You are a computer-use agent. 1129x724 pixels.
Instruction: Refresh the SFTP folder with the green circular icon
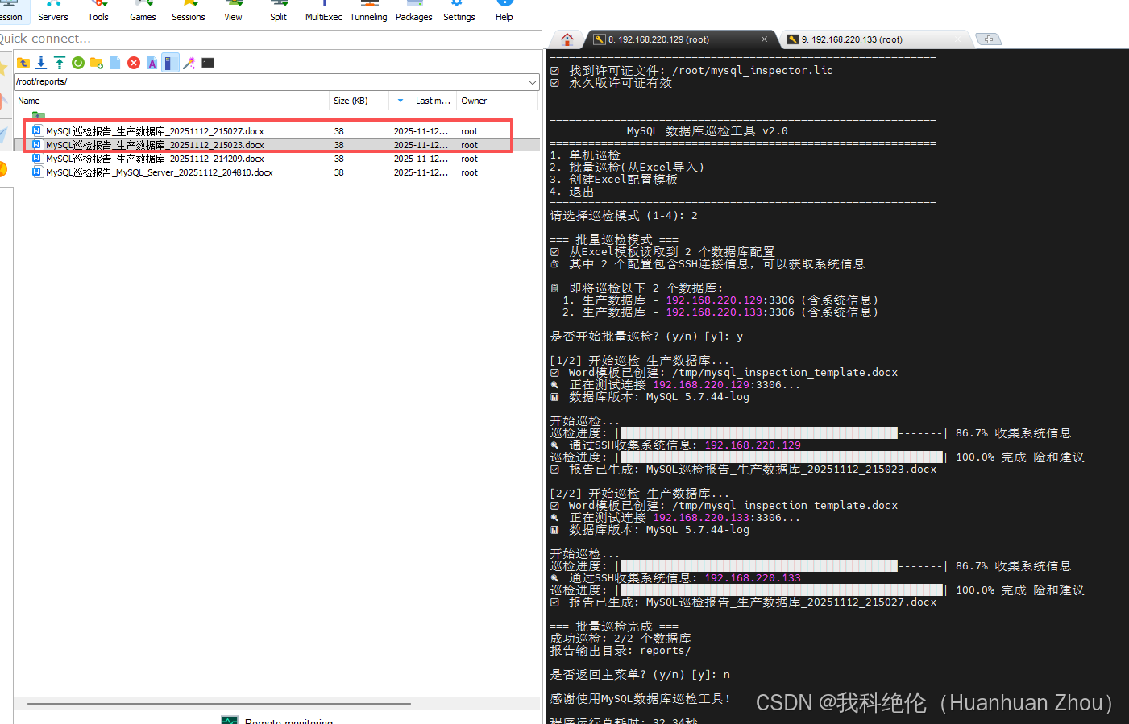click(78, 63)
